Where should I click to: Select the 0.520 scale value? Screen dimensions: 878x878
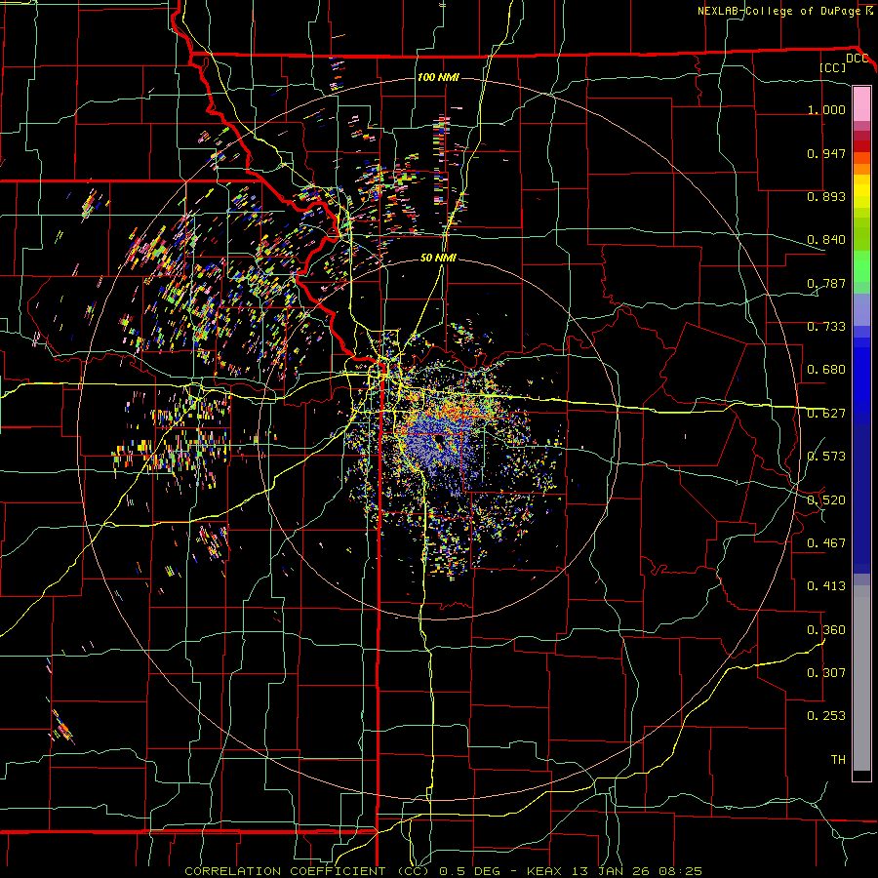[x=826, y=500]
